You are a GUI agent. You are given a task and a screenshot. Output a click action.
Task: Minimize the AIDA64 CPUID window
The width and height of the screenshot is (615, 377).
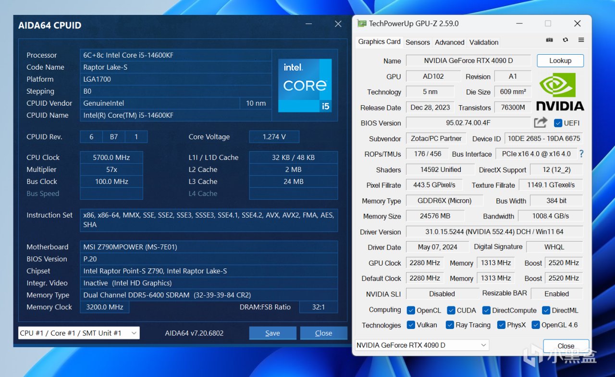308,24
